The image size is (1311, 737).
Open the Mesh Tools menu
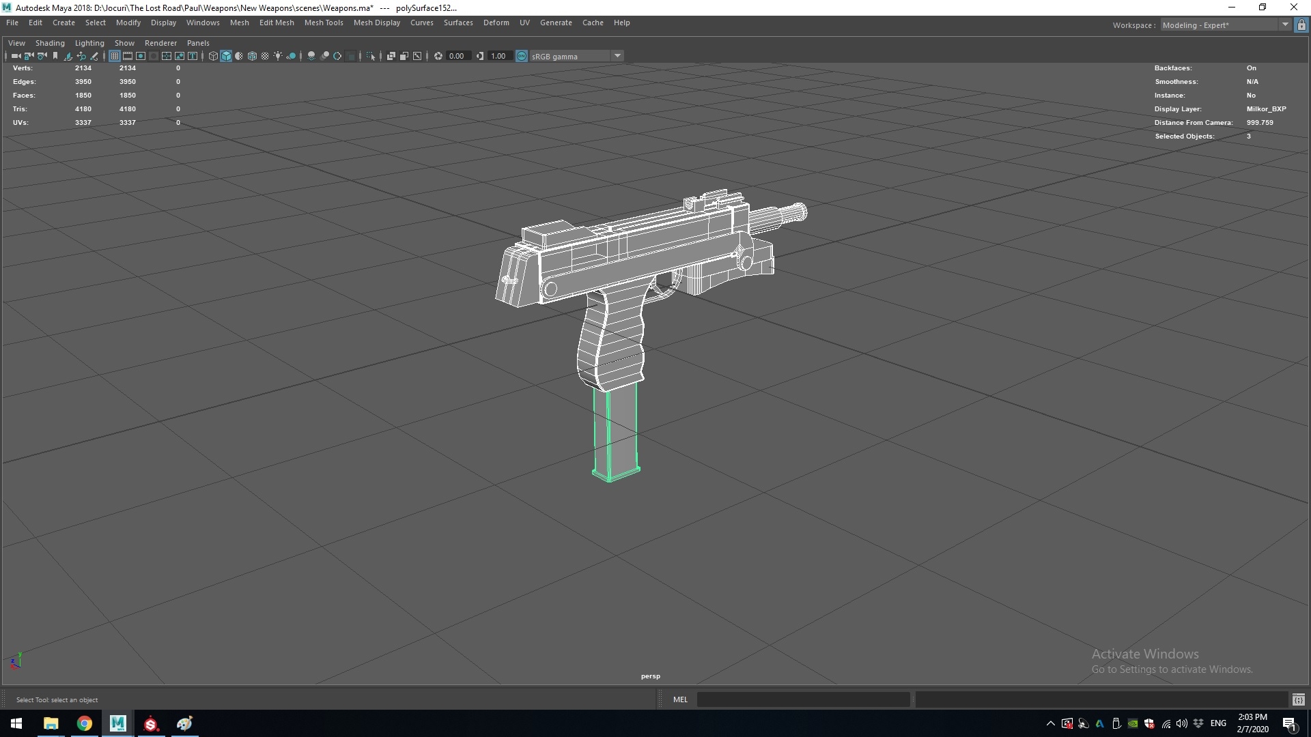click(324, 23)
